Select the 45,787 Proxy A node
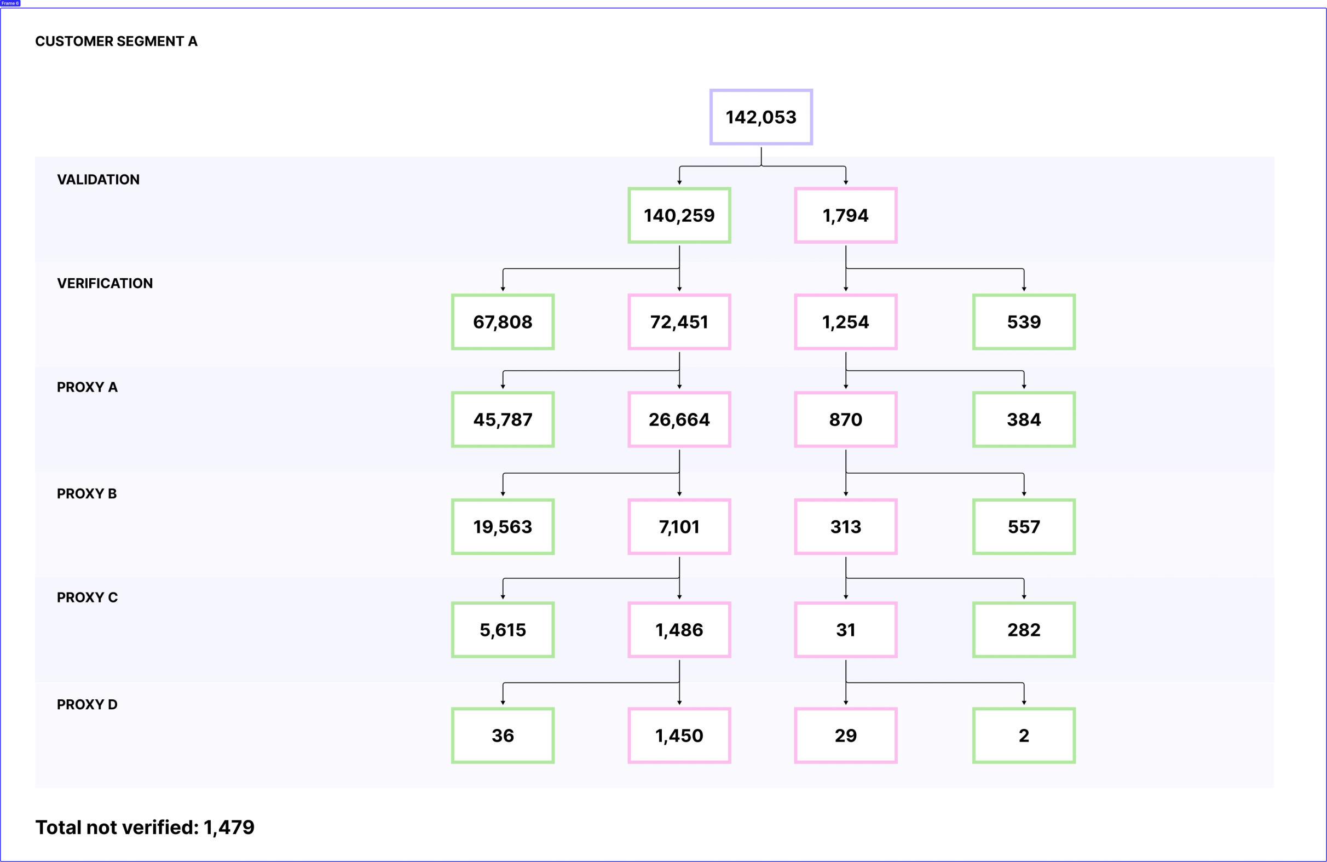 coord(503,419)
